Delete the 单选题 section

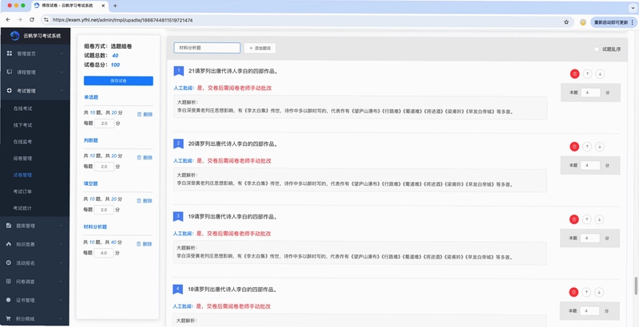pos(145,114)
